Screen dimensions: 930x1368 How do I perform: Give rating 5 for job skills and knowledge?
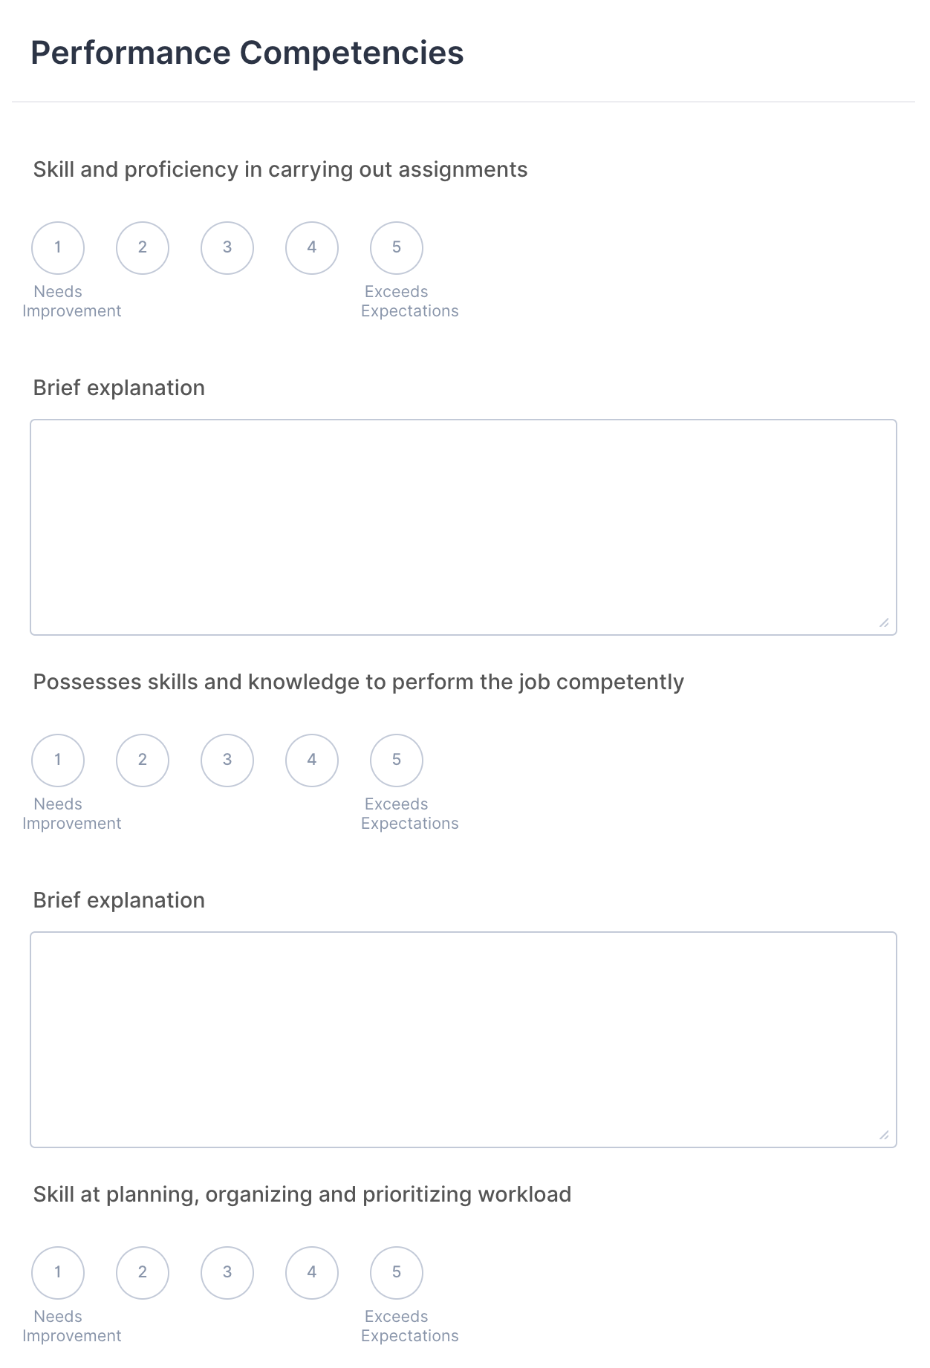[397, 760]
